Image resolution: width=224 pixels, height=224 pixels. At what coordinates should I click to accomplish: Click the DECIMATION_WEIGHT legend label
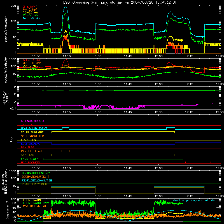36,177
